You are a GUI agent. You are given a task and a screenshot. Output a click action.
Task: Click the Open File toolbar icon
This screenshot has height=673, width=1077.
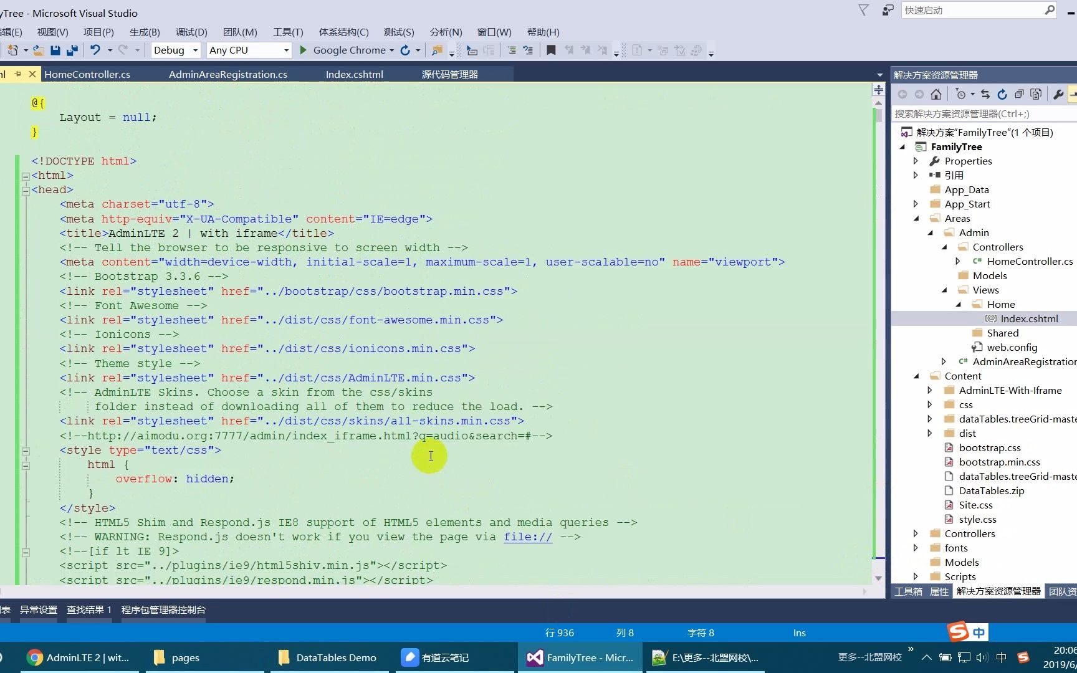point(38,50)
